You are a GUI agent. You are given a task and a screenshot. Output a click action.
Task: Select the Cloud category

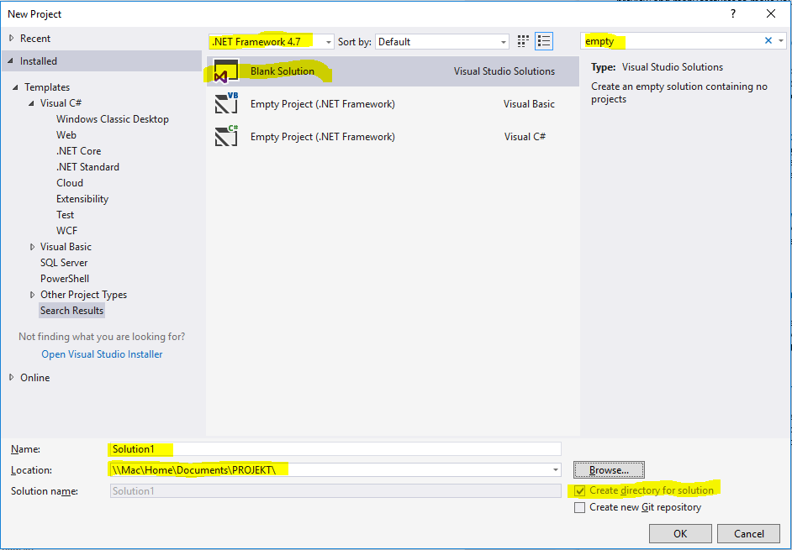pos(70,183)
